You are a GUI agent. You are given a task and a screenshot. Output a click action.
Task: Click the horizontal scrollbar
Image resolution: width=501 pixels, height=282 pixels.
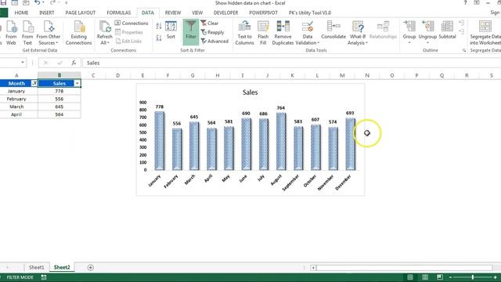point(404,268)
